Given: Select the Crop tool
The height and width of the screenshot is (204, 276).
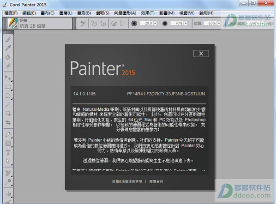Looking at the screenshot, I should point(8,122).
